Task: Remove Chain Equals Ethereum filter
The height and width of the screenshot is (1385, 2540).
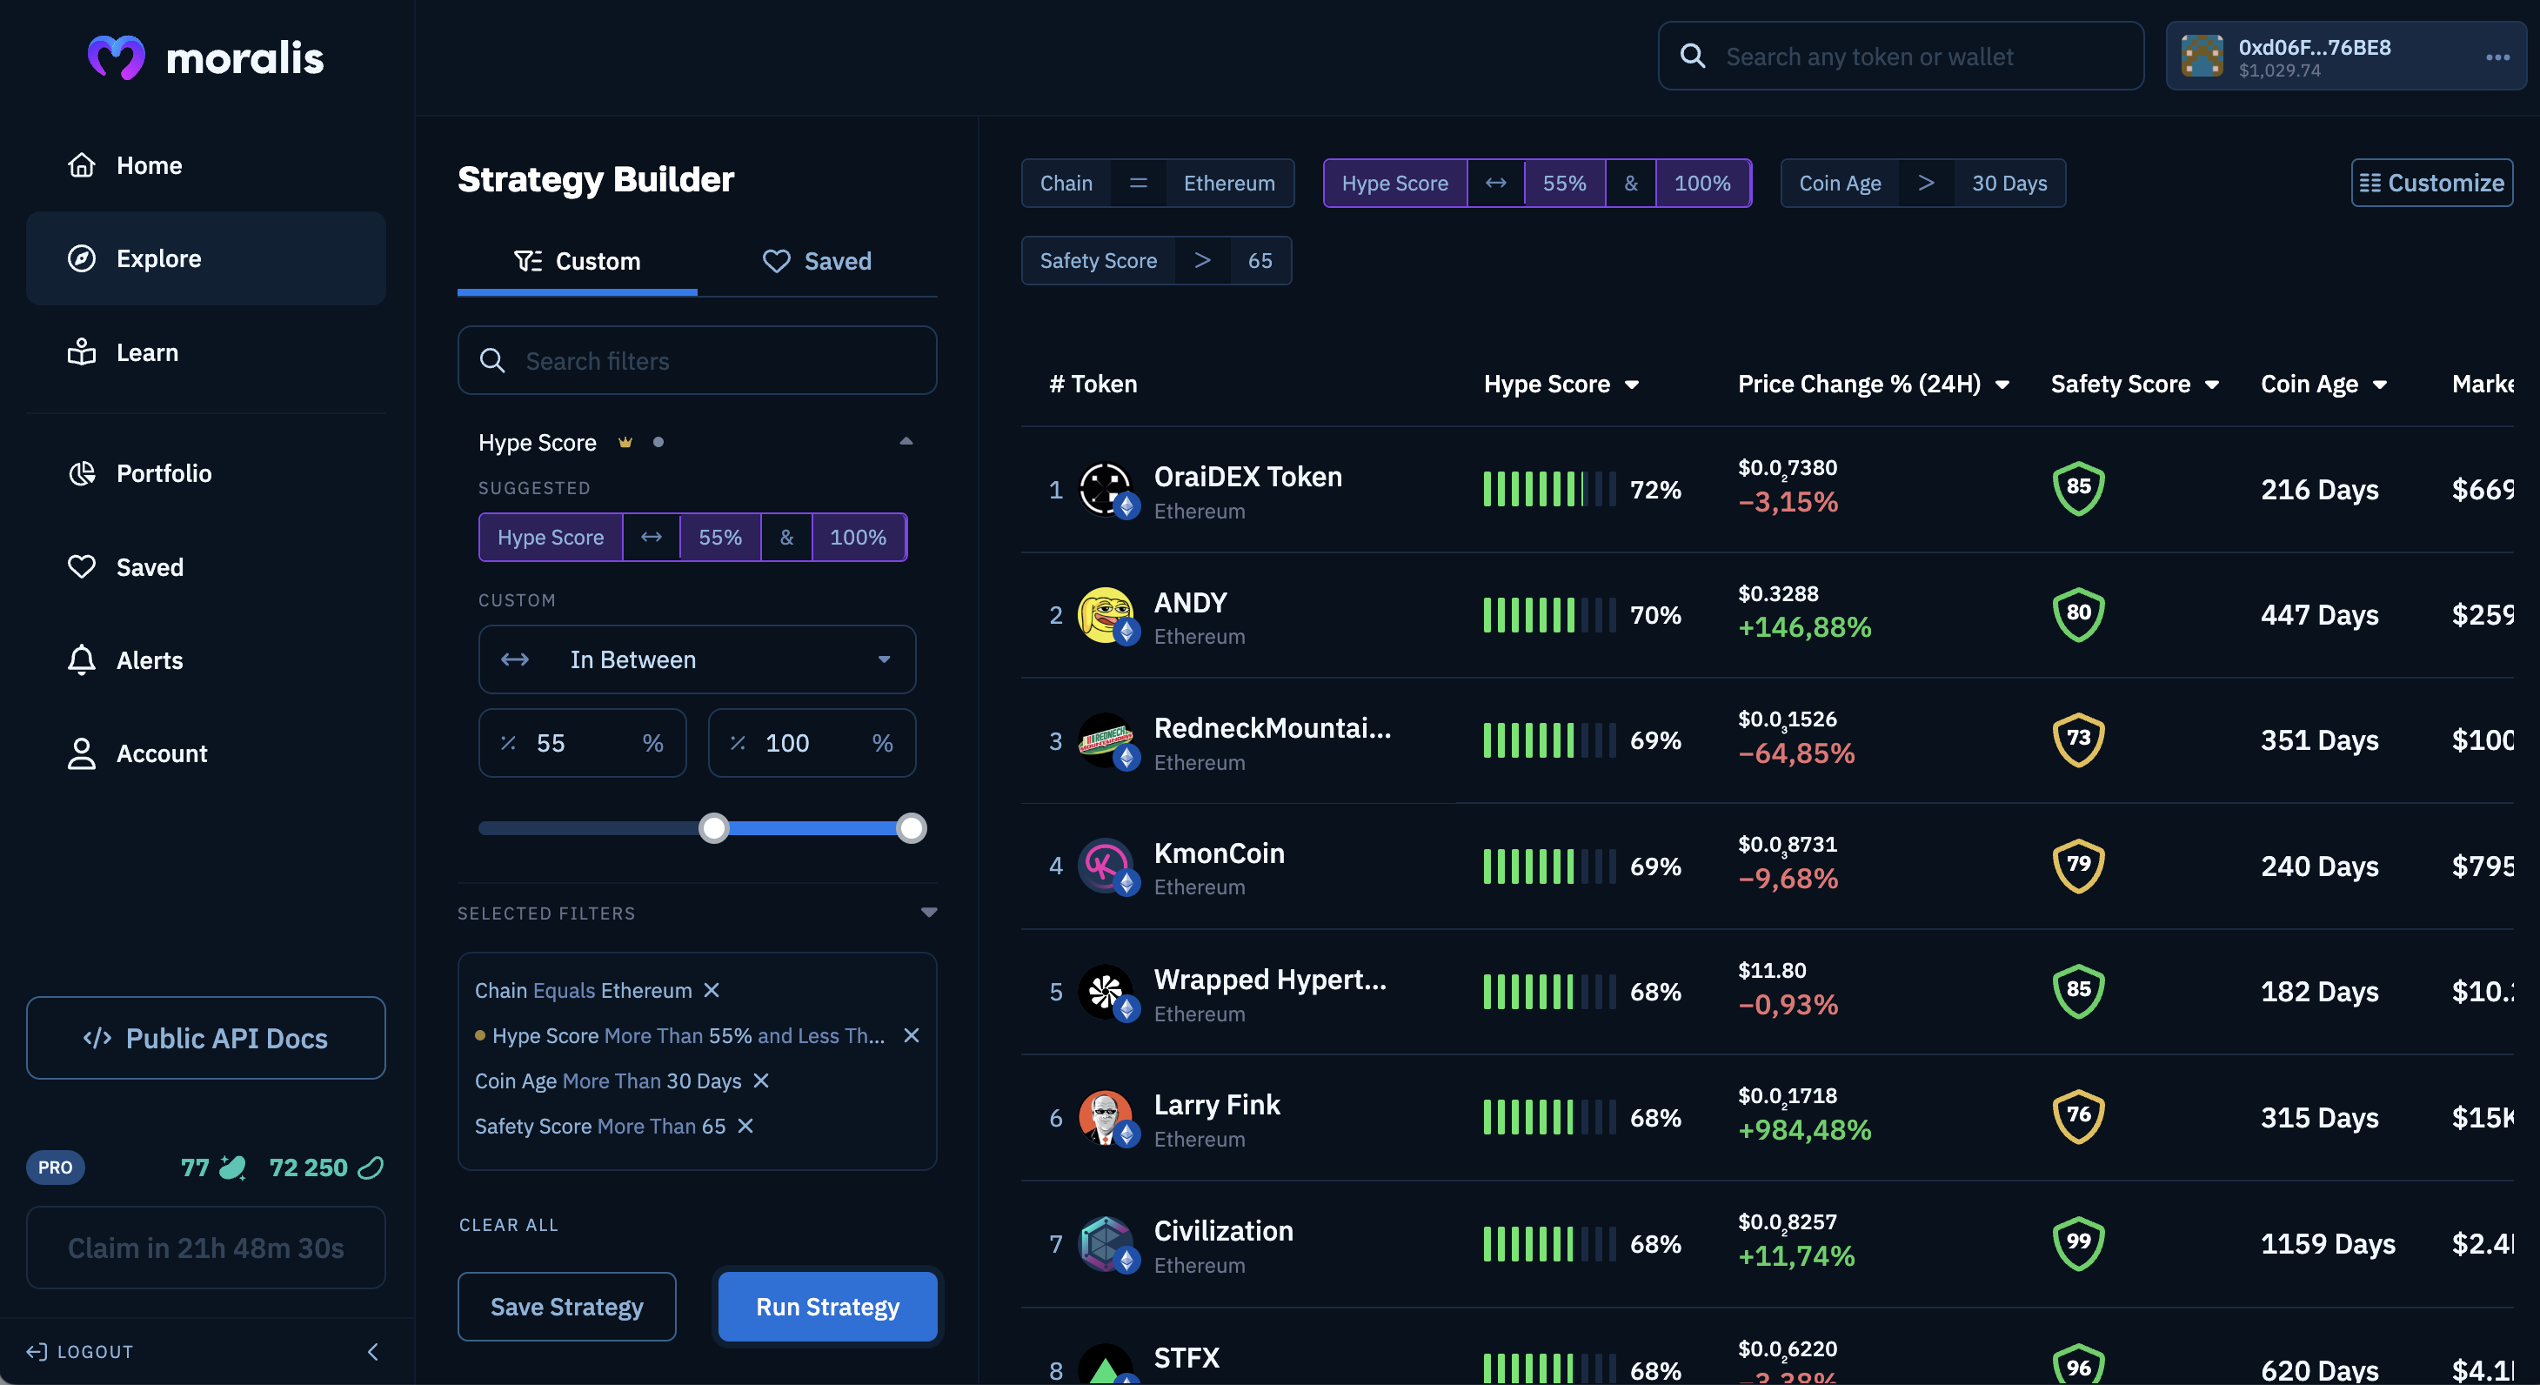Action: [711, 989]
